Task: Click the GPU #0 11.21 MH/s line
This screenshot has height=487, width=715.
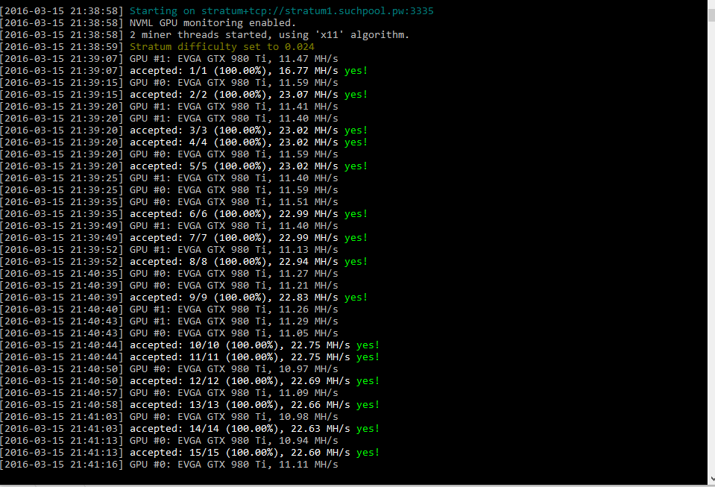Action: click(169, 286)
